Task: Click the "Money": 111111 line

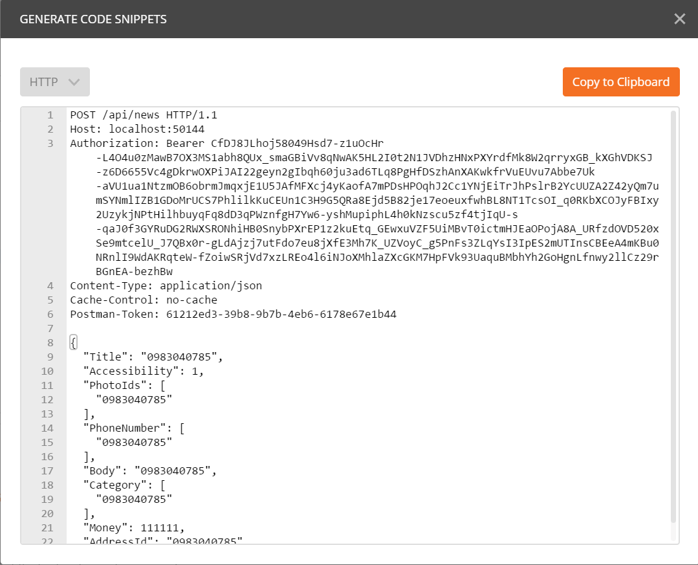Action: click(133, 528)
